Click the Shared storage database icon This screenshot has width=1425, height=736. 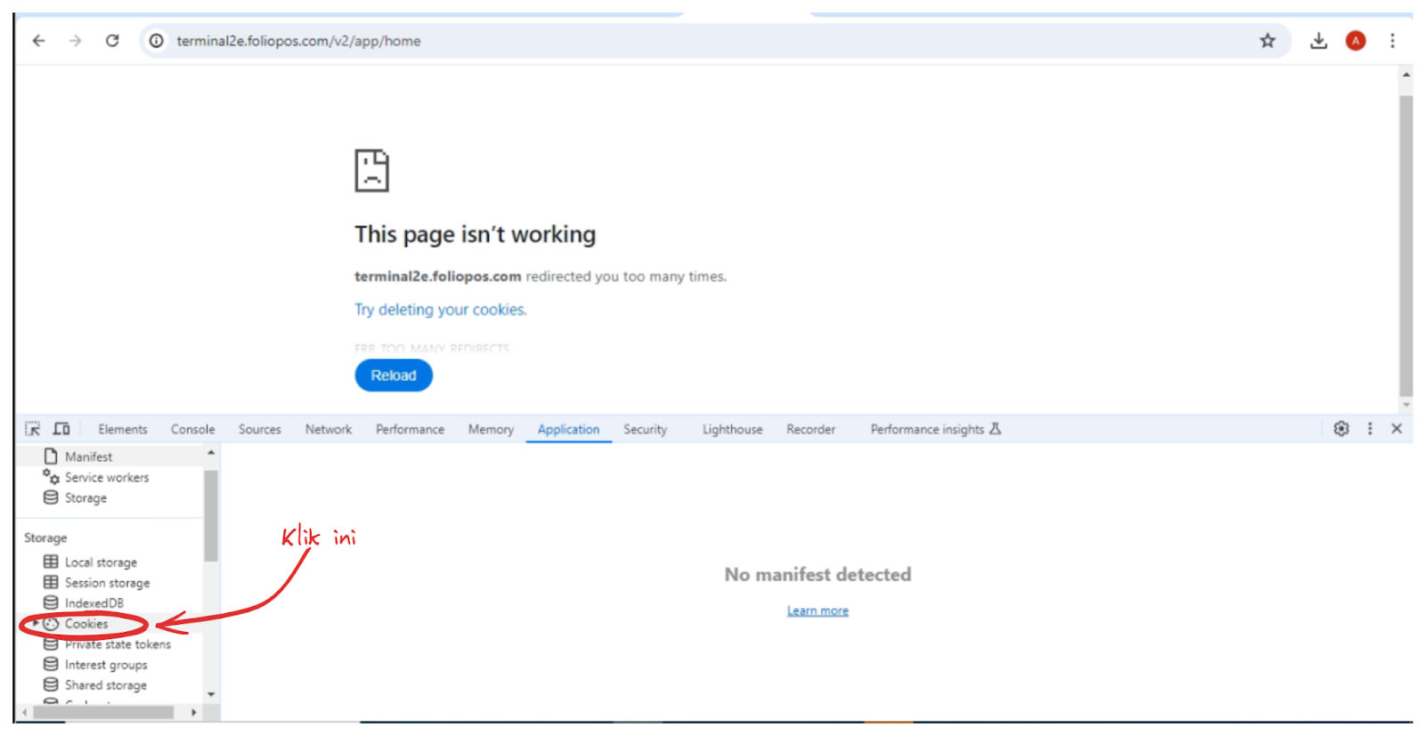coord(51,684)
